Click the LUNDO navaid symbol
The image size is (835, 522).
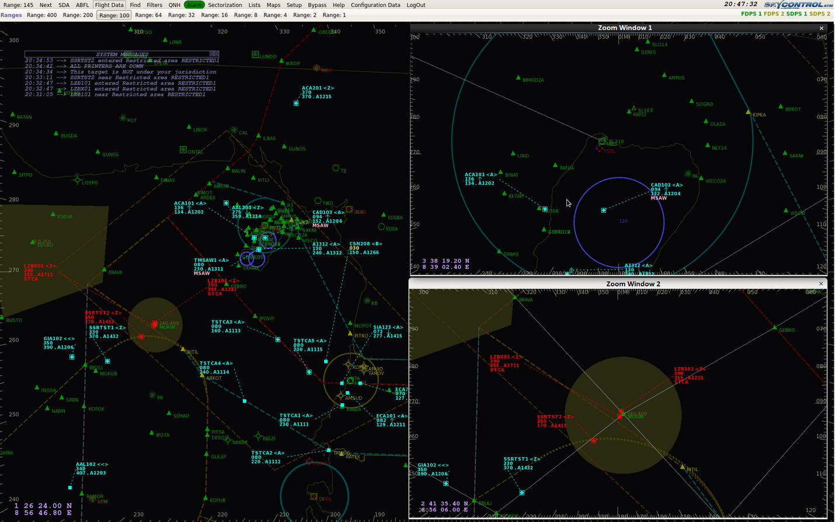tap(255, 54)
